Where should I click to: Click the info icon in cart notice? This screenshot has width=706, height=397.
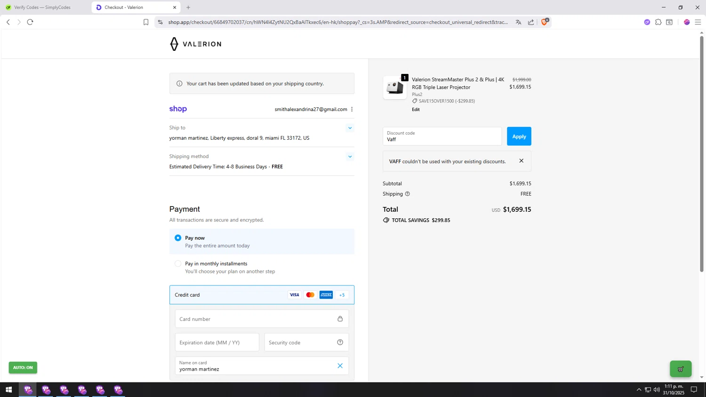click(179, 84)
